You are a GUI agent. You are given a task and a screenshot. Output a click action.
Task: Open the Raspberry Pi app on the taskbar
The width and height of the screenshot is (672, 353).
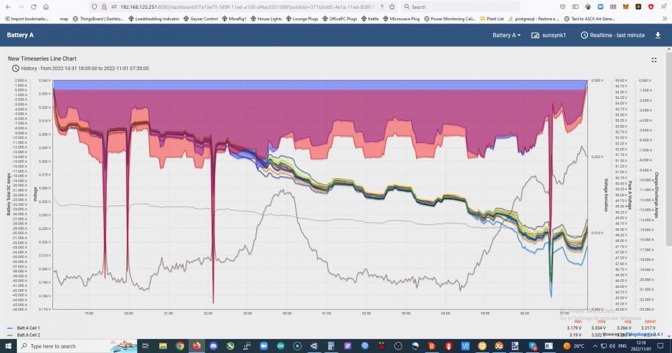point(381,346)
